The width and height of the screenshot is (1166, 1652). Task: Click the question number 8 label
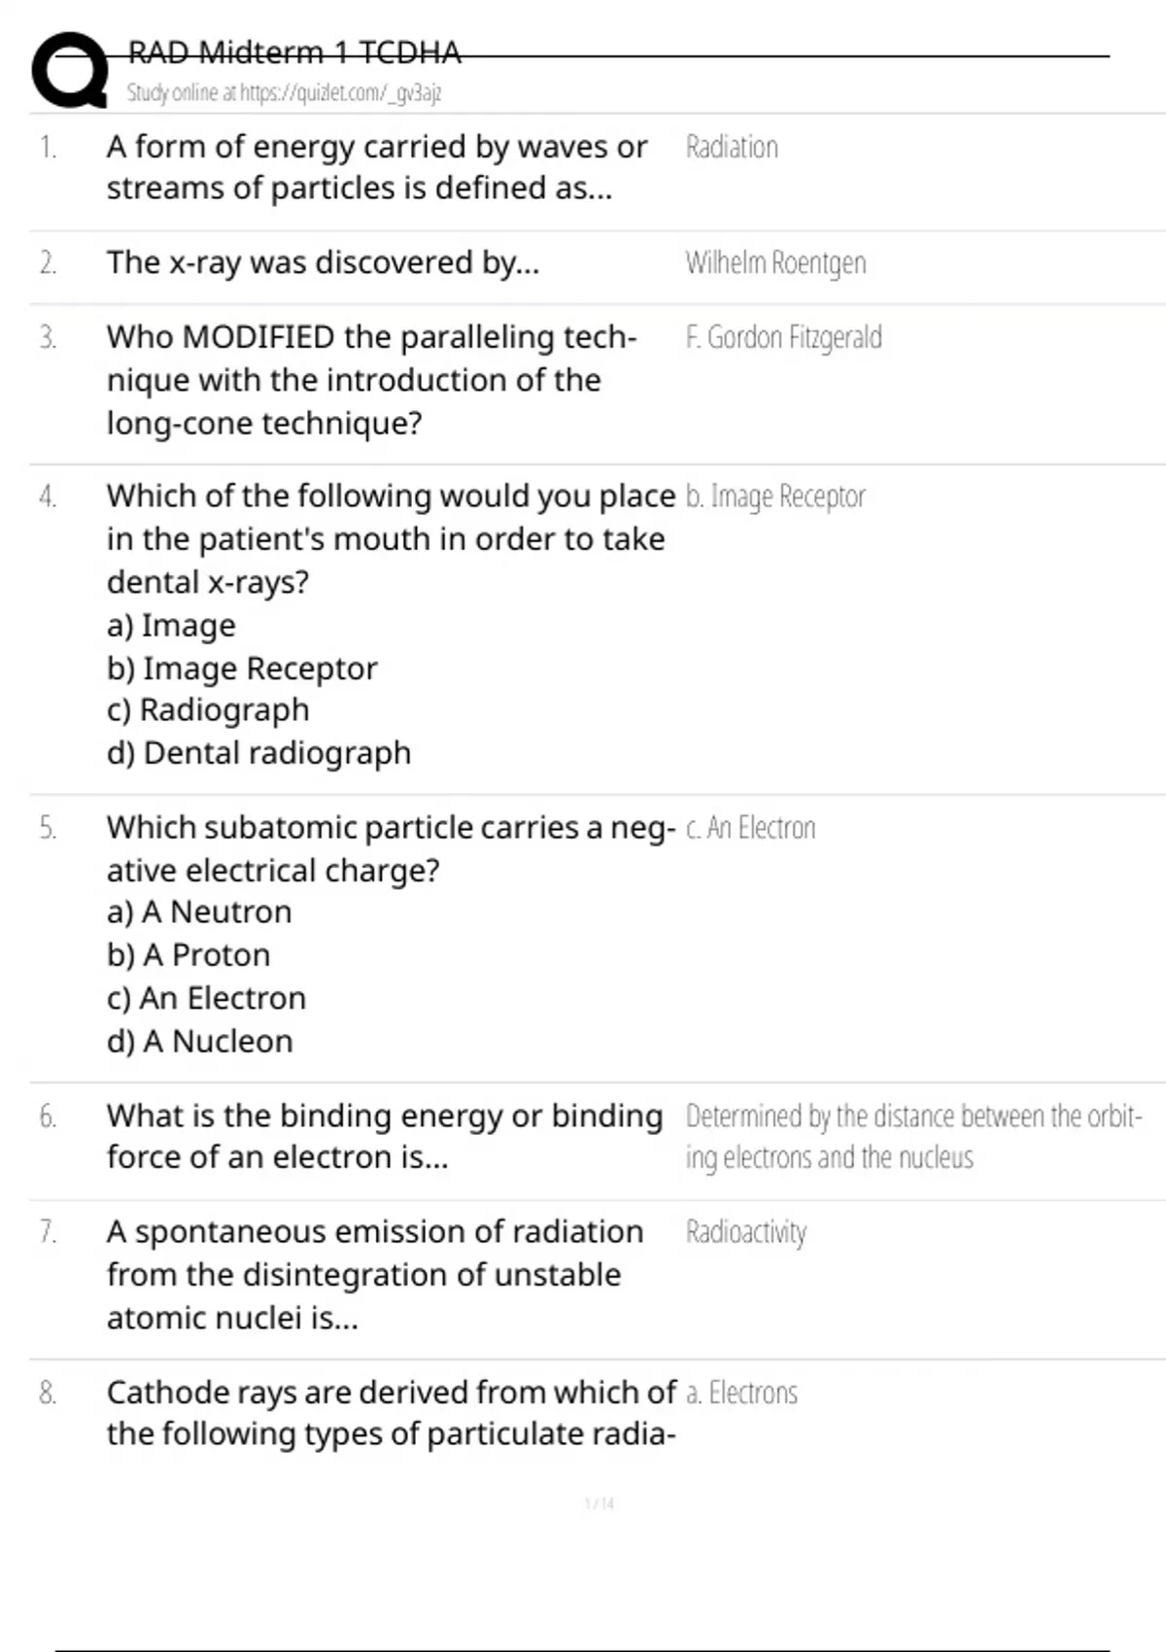click(x=48, y=1393)
